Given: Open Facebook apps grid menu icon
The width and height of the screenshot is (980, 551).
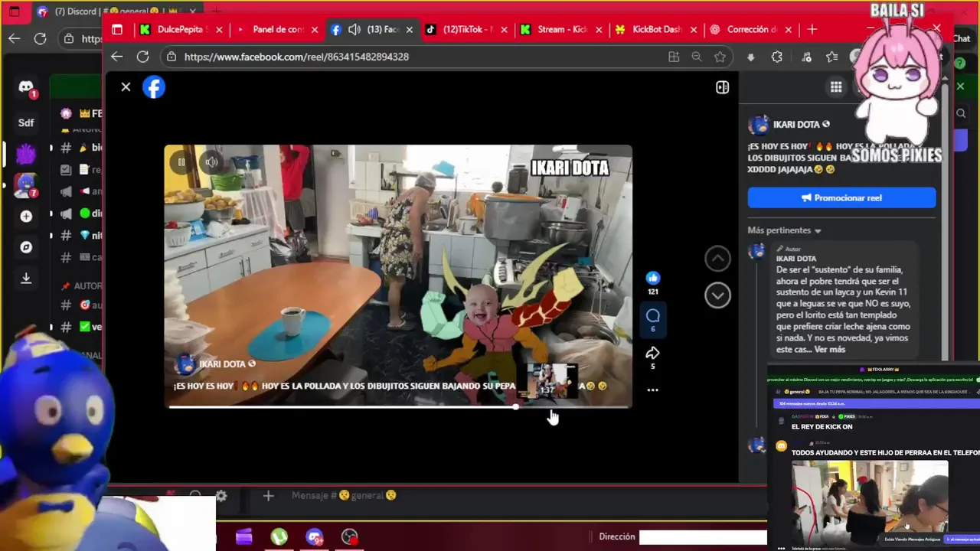Looking at the screenshot, I should point(836,87).
